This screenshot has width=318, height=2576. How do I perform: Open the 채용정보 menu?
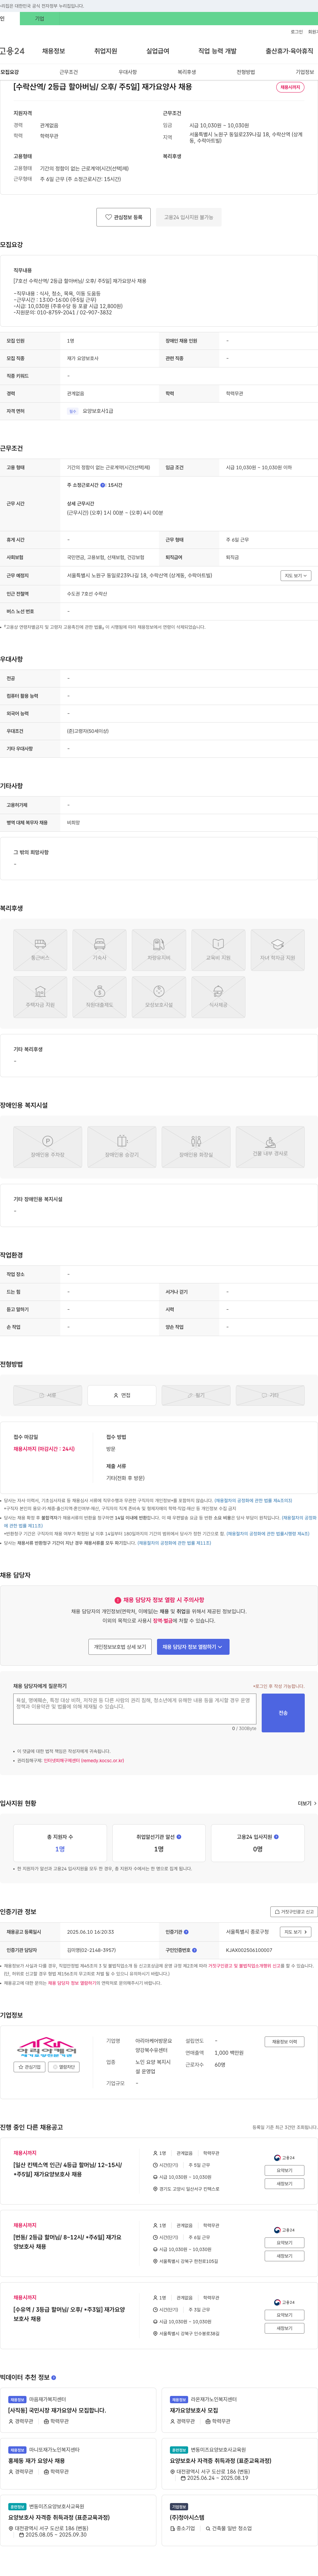click(x=53, y=51)
